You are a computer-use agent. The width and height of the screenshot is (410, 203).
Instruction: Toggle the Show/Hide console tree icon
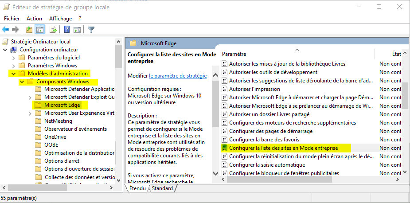(40, 29)
